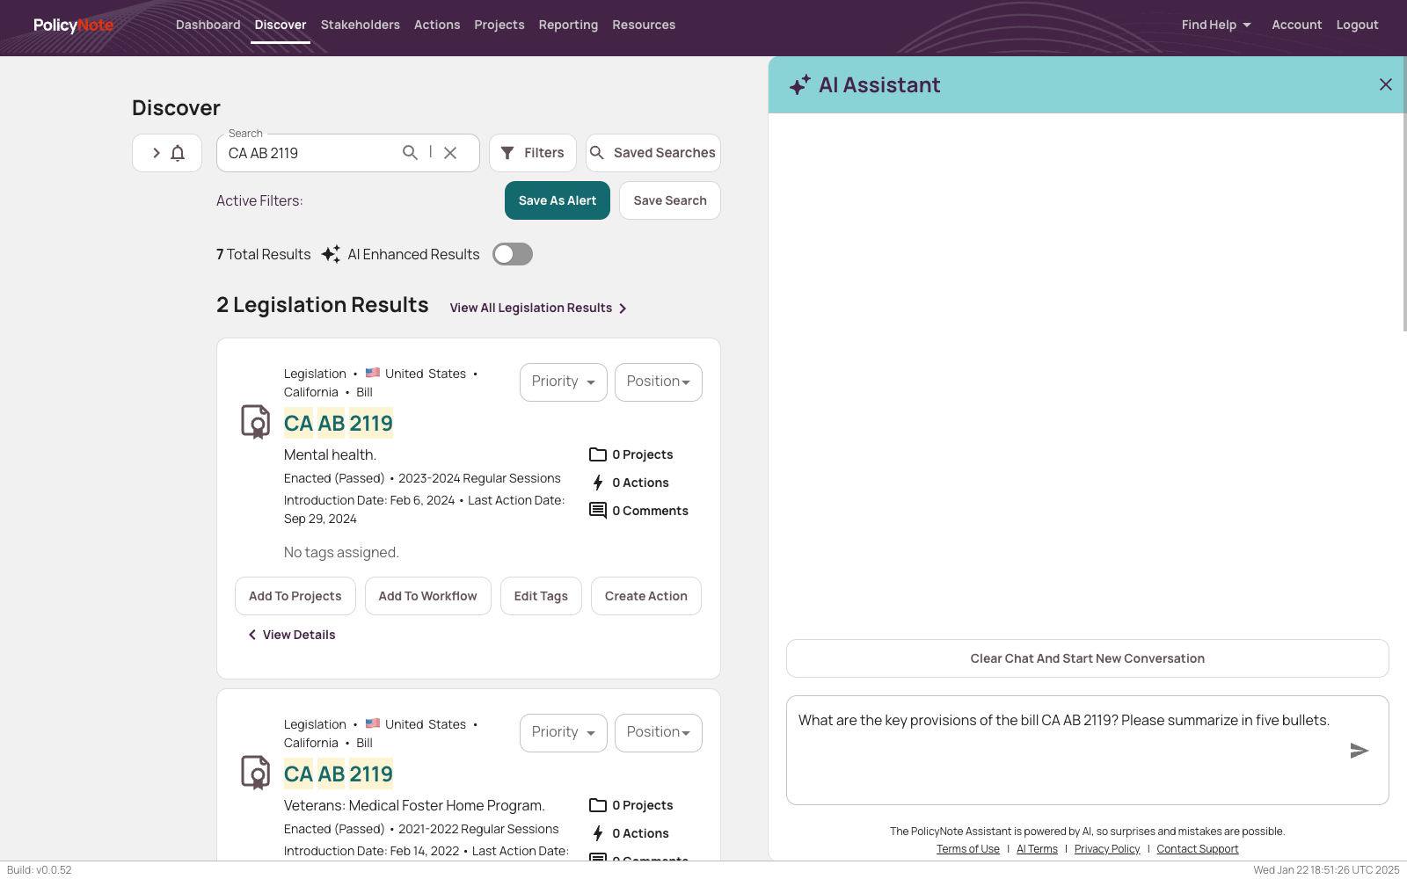The image size is (1407, 879).
Task: Close the AI Assistant panel
Action: pos(1386,84)
